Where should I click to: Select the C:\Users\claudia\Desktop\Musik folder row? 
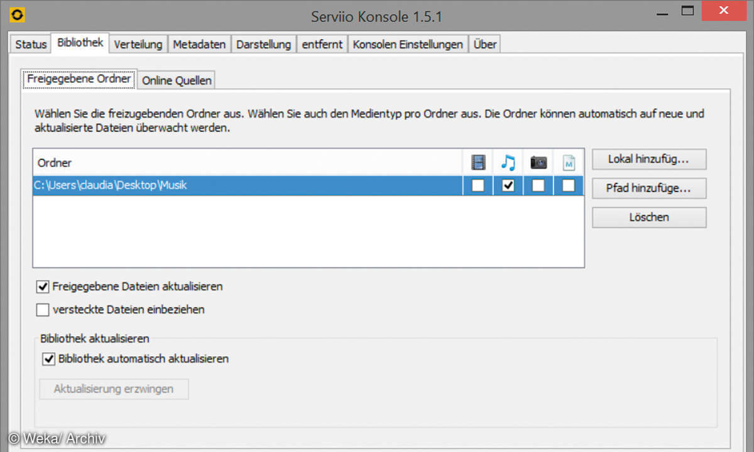309,186
